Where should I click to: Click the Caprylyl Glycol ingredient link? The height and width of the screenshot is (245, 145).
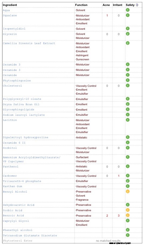tap(16, 221)
